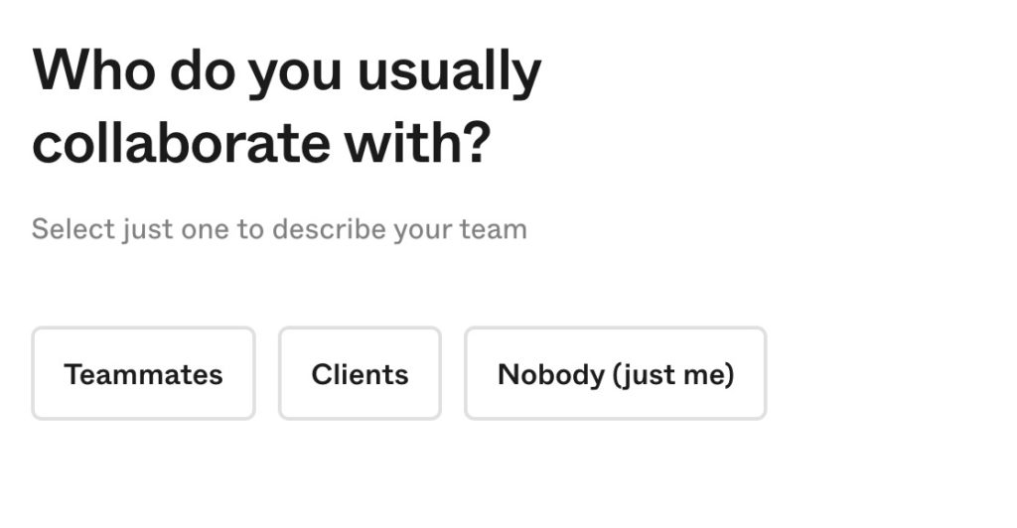Set team description to Clients
1017x528 pixels.
pyautogui.click(x=360, y=374)
